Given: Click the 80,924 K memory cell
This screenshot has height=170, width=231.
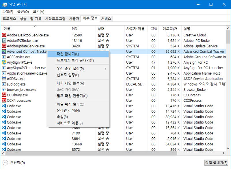Looking at the screenshot, I should pos(172,117).
